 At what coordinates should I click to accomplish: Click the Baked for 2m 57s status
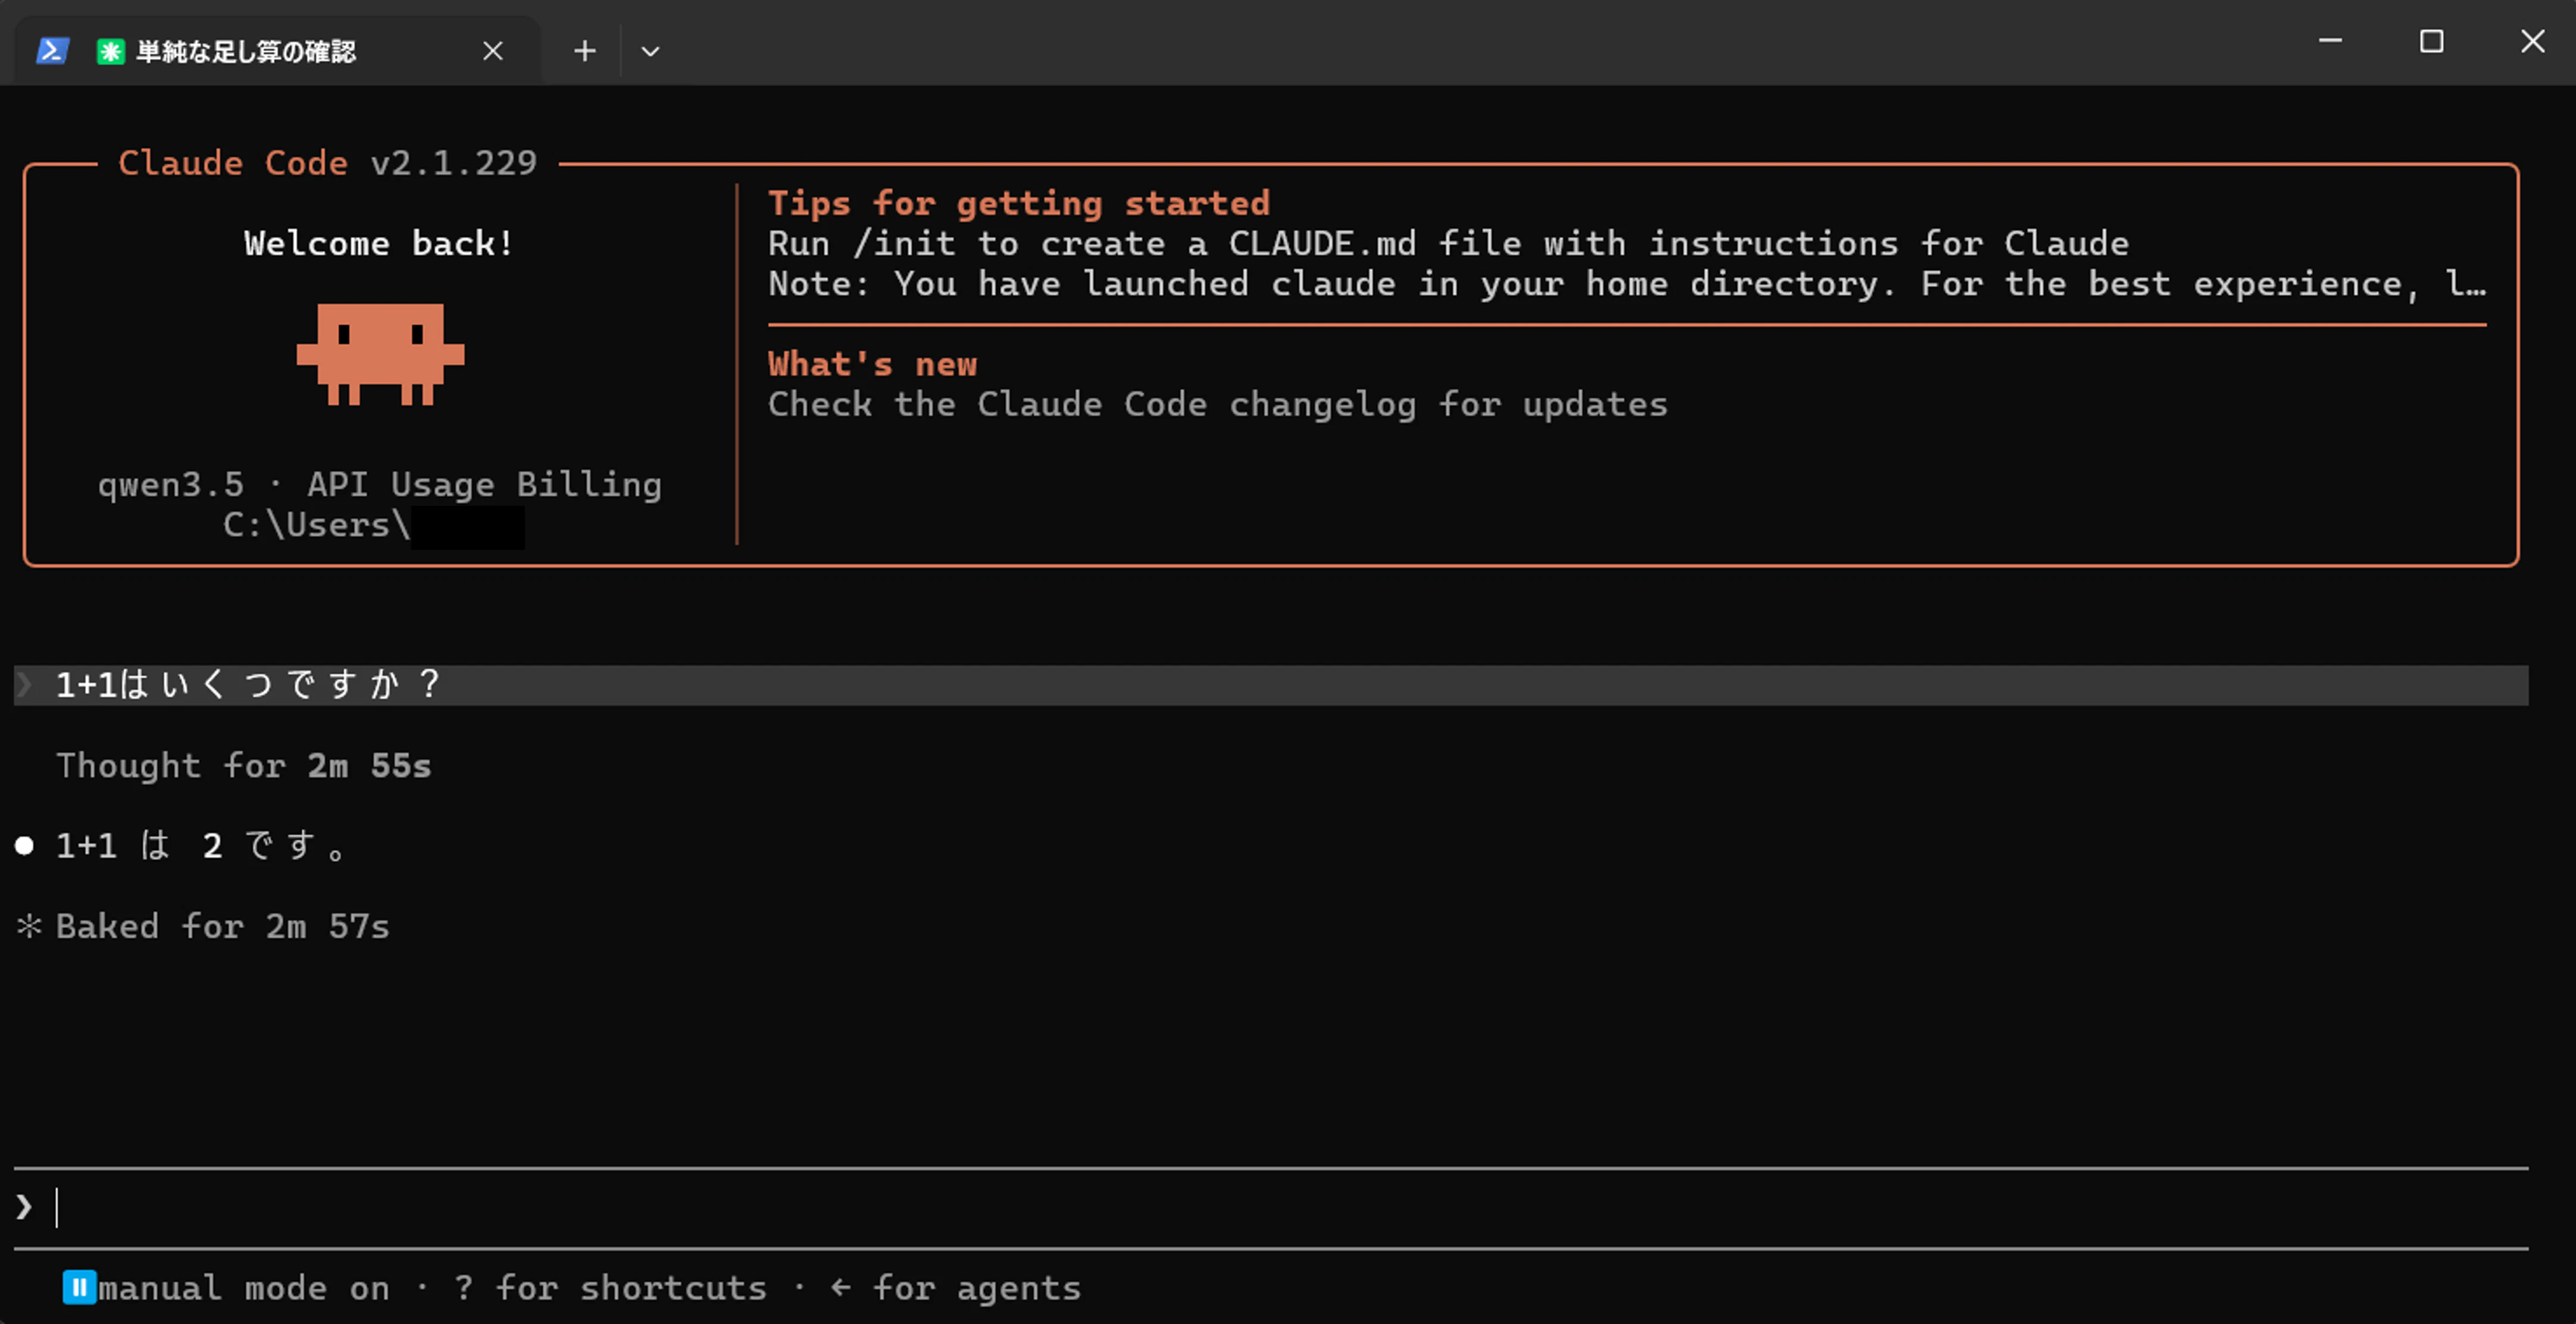(222, 927)
